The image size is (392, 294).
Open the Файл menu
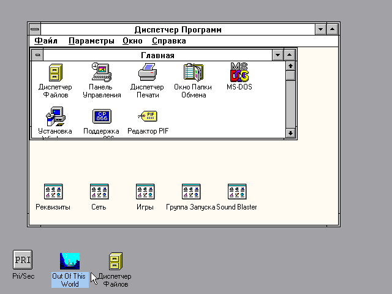[46, 41]
